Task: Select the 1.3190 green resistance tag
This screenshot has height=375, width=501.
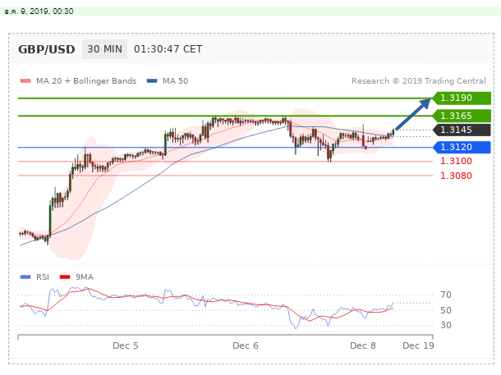Action: [462, 98]
